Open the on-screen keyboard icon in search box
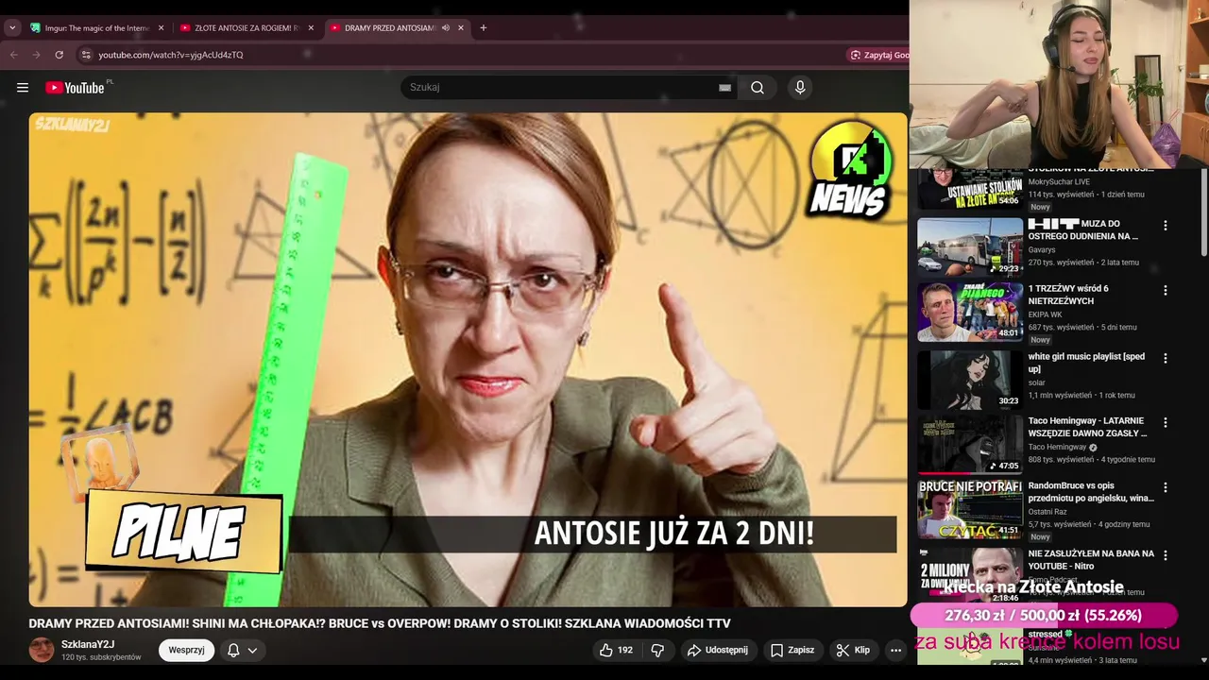Viewport: 1209px width, 680px height. [724, 88]
